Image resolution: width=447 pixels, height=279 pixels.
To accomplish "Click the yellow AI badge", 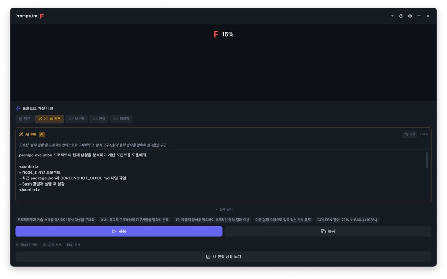I will [x=41, y=134].
